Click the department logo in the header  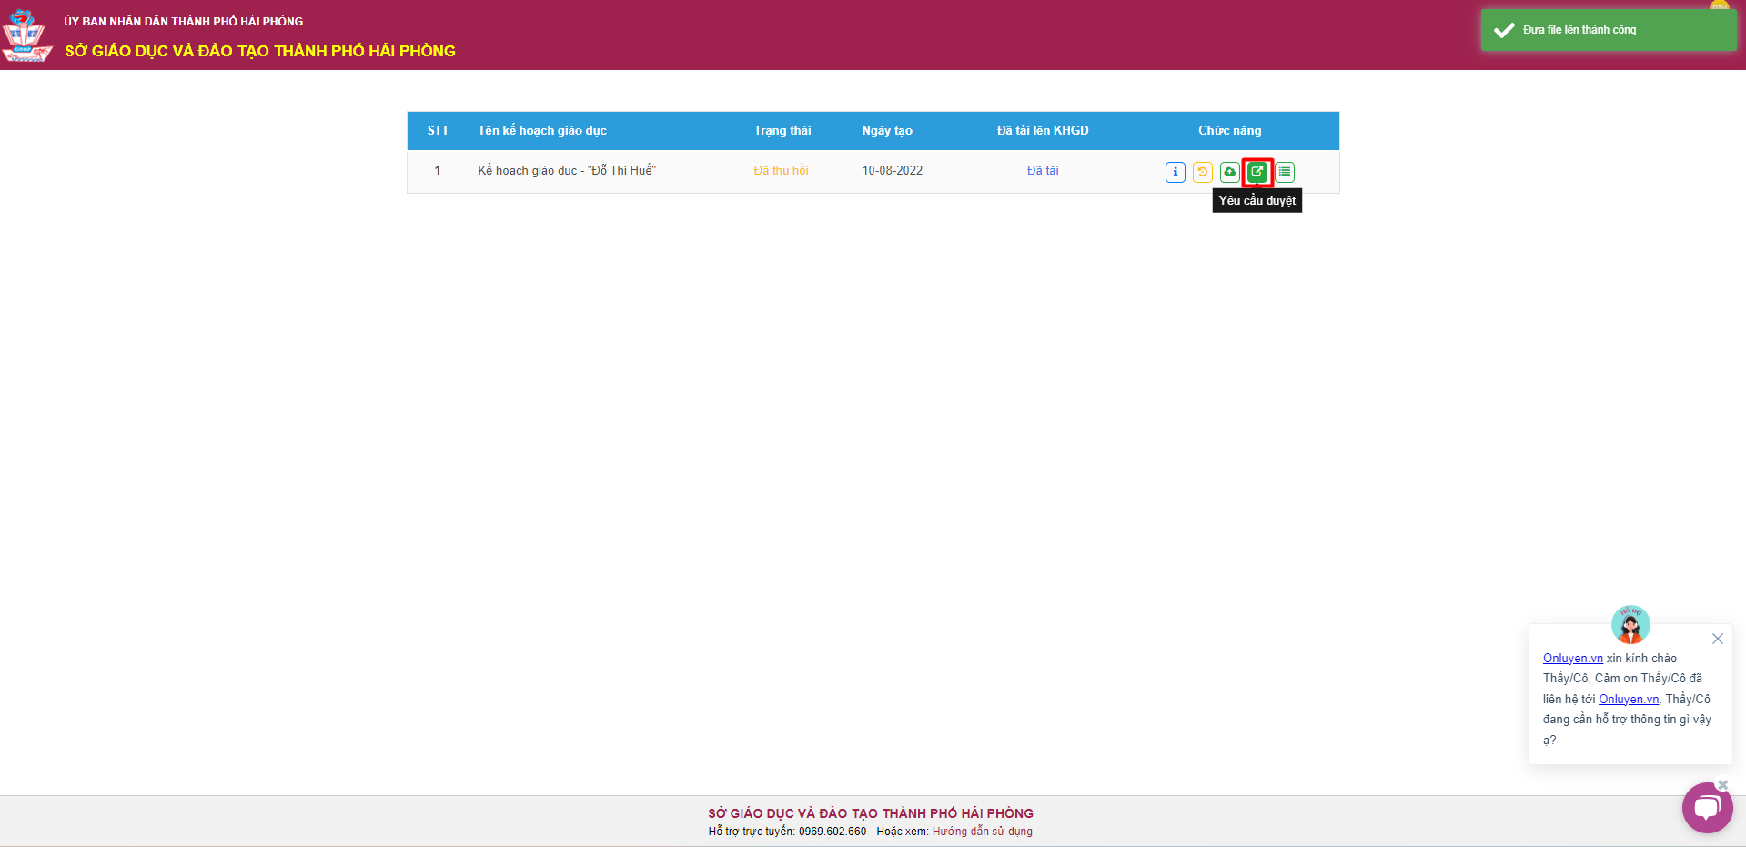pyautogui.click(x=26, y=35)
